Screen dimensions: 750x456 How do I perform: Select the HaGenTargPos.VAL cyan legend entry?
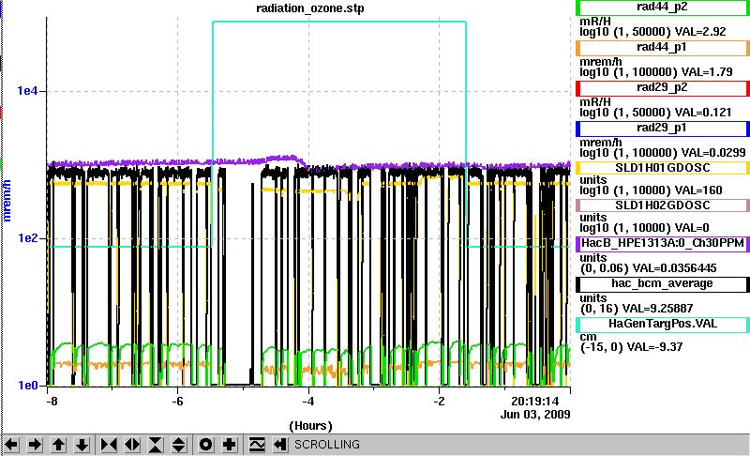tap(663, 324)
